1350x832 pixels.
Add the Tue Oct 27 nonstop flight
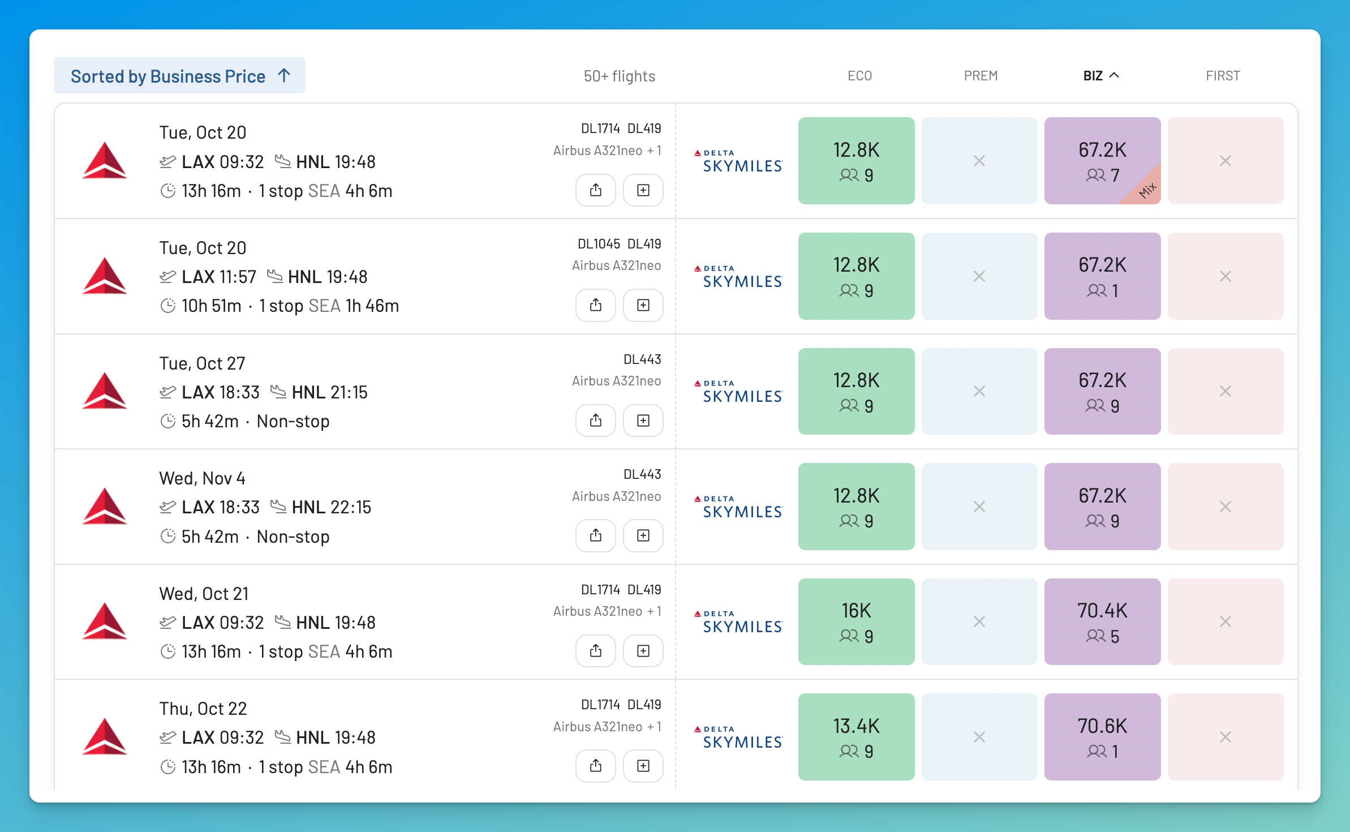point(643,421)
